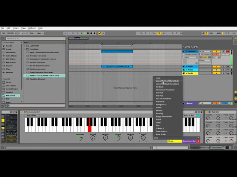This screenshot has height=177, width=237.
Task: Expand the _MACOSX folder arrow
Action: point(25,46)
